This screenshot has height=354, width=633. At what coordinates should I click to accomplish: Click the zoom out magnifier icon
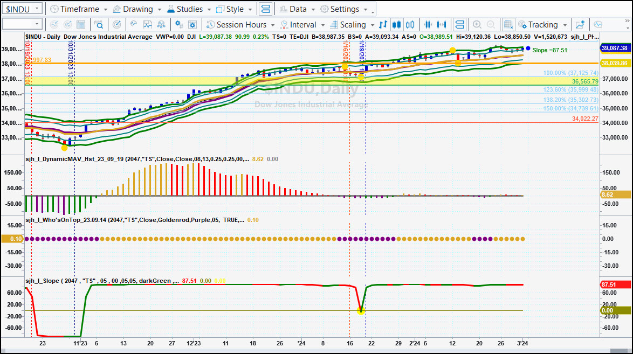[491, 25]
